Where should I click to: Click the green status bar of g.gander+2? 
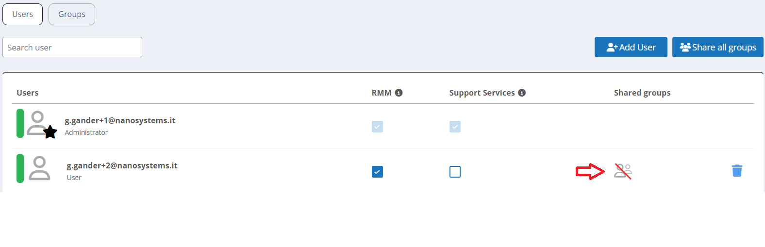click(20, 168)
